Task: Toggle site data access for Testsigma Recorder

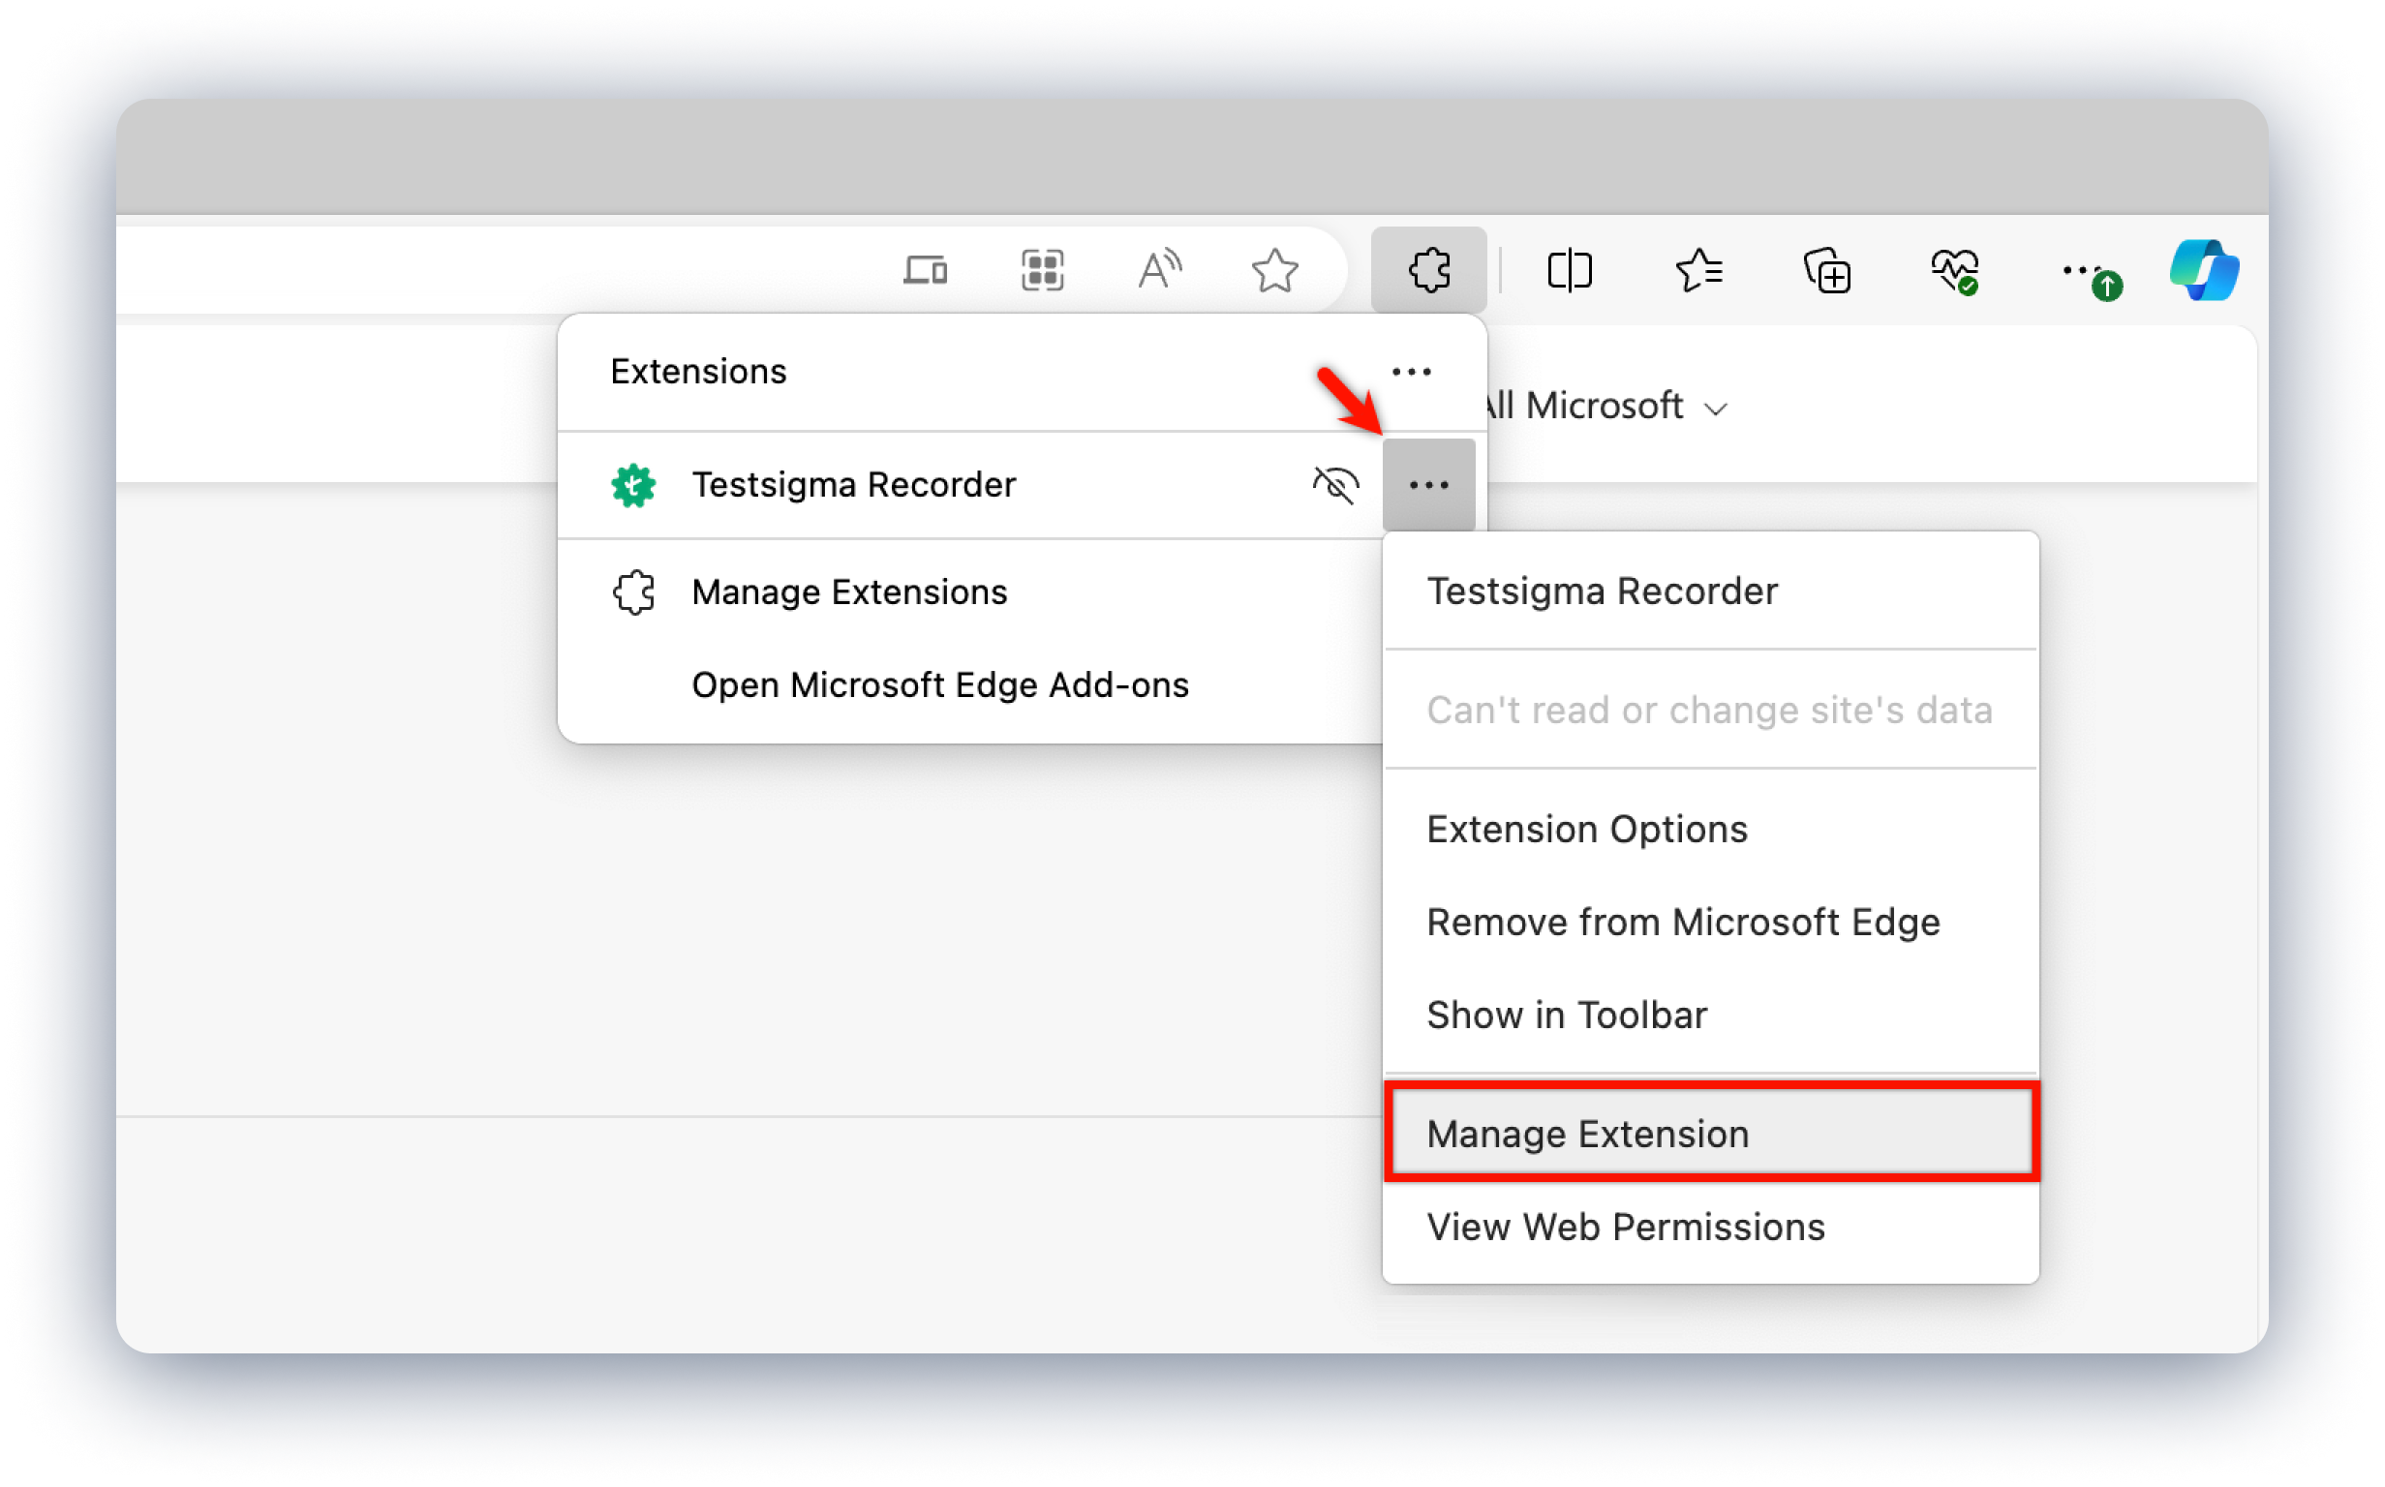Action: point(1710,709)
